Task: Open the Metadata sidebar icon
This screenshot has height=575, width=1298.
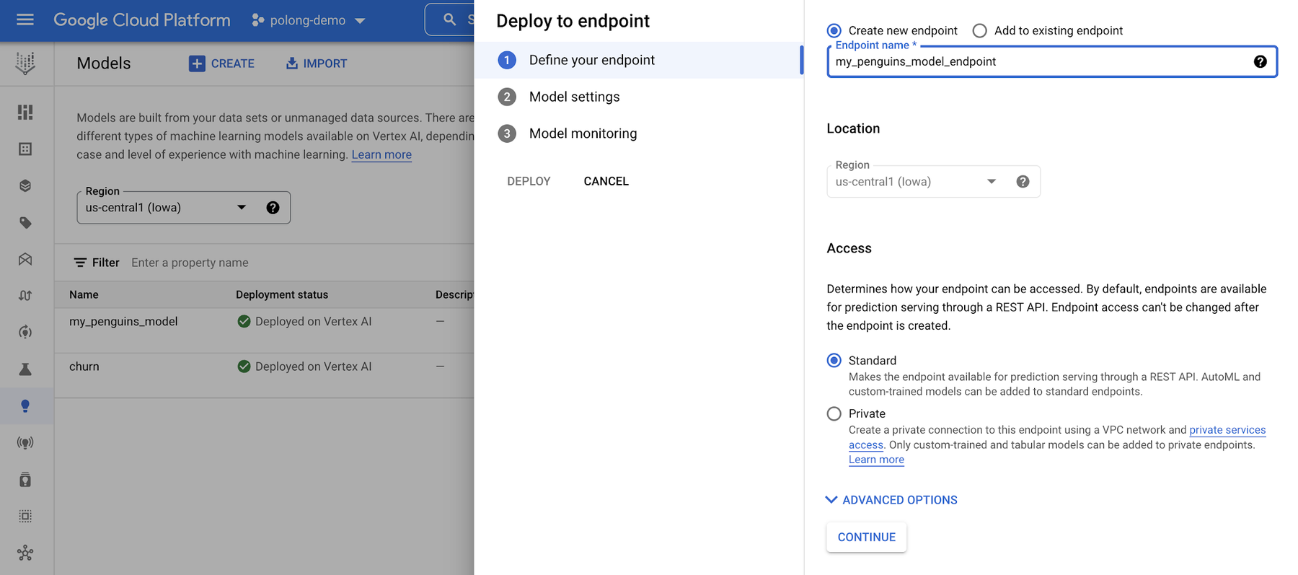Action: pos(25,517)
